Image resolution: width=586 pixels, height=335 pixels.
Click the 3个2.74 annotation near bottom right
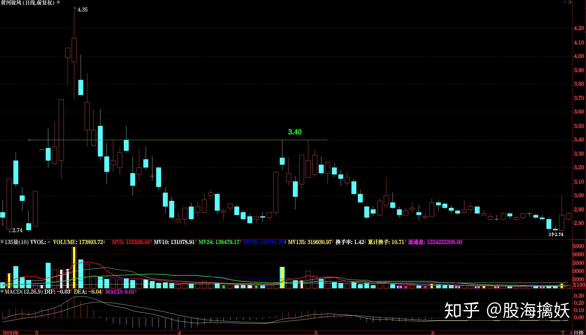click(x=556, y=234)
